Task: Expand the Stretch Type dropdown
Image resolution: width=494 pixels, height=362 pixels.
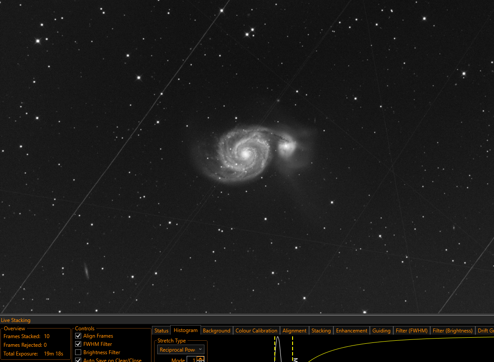Action: click(x=181, y=349)
